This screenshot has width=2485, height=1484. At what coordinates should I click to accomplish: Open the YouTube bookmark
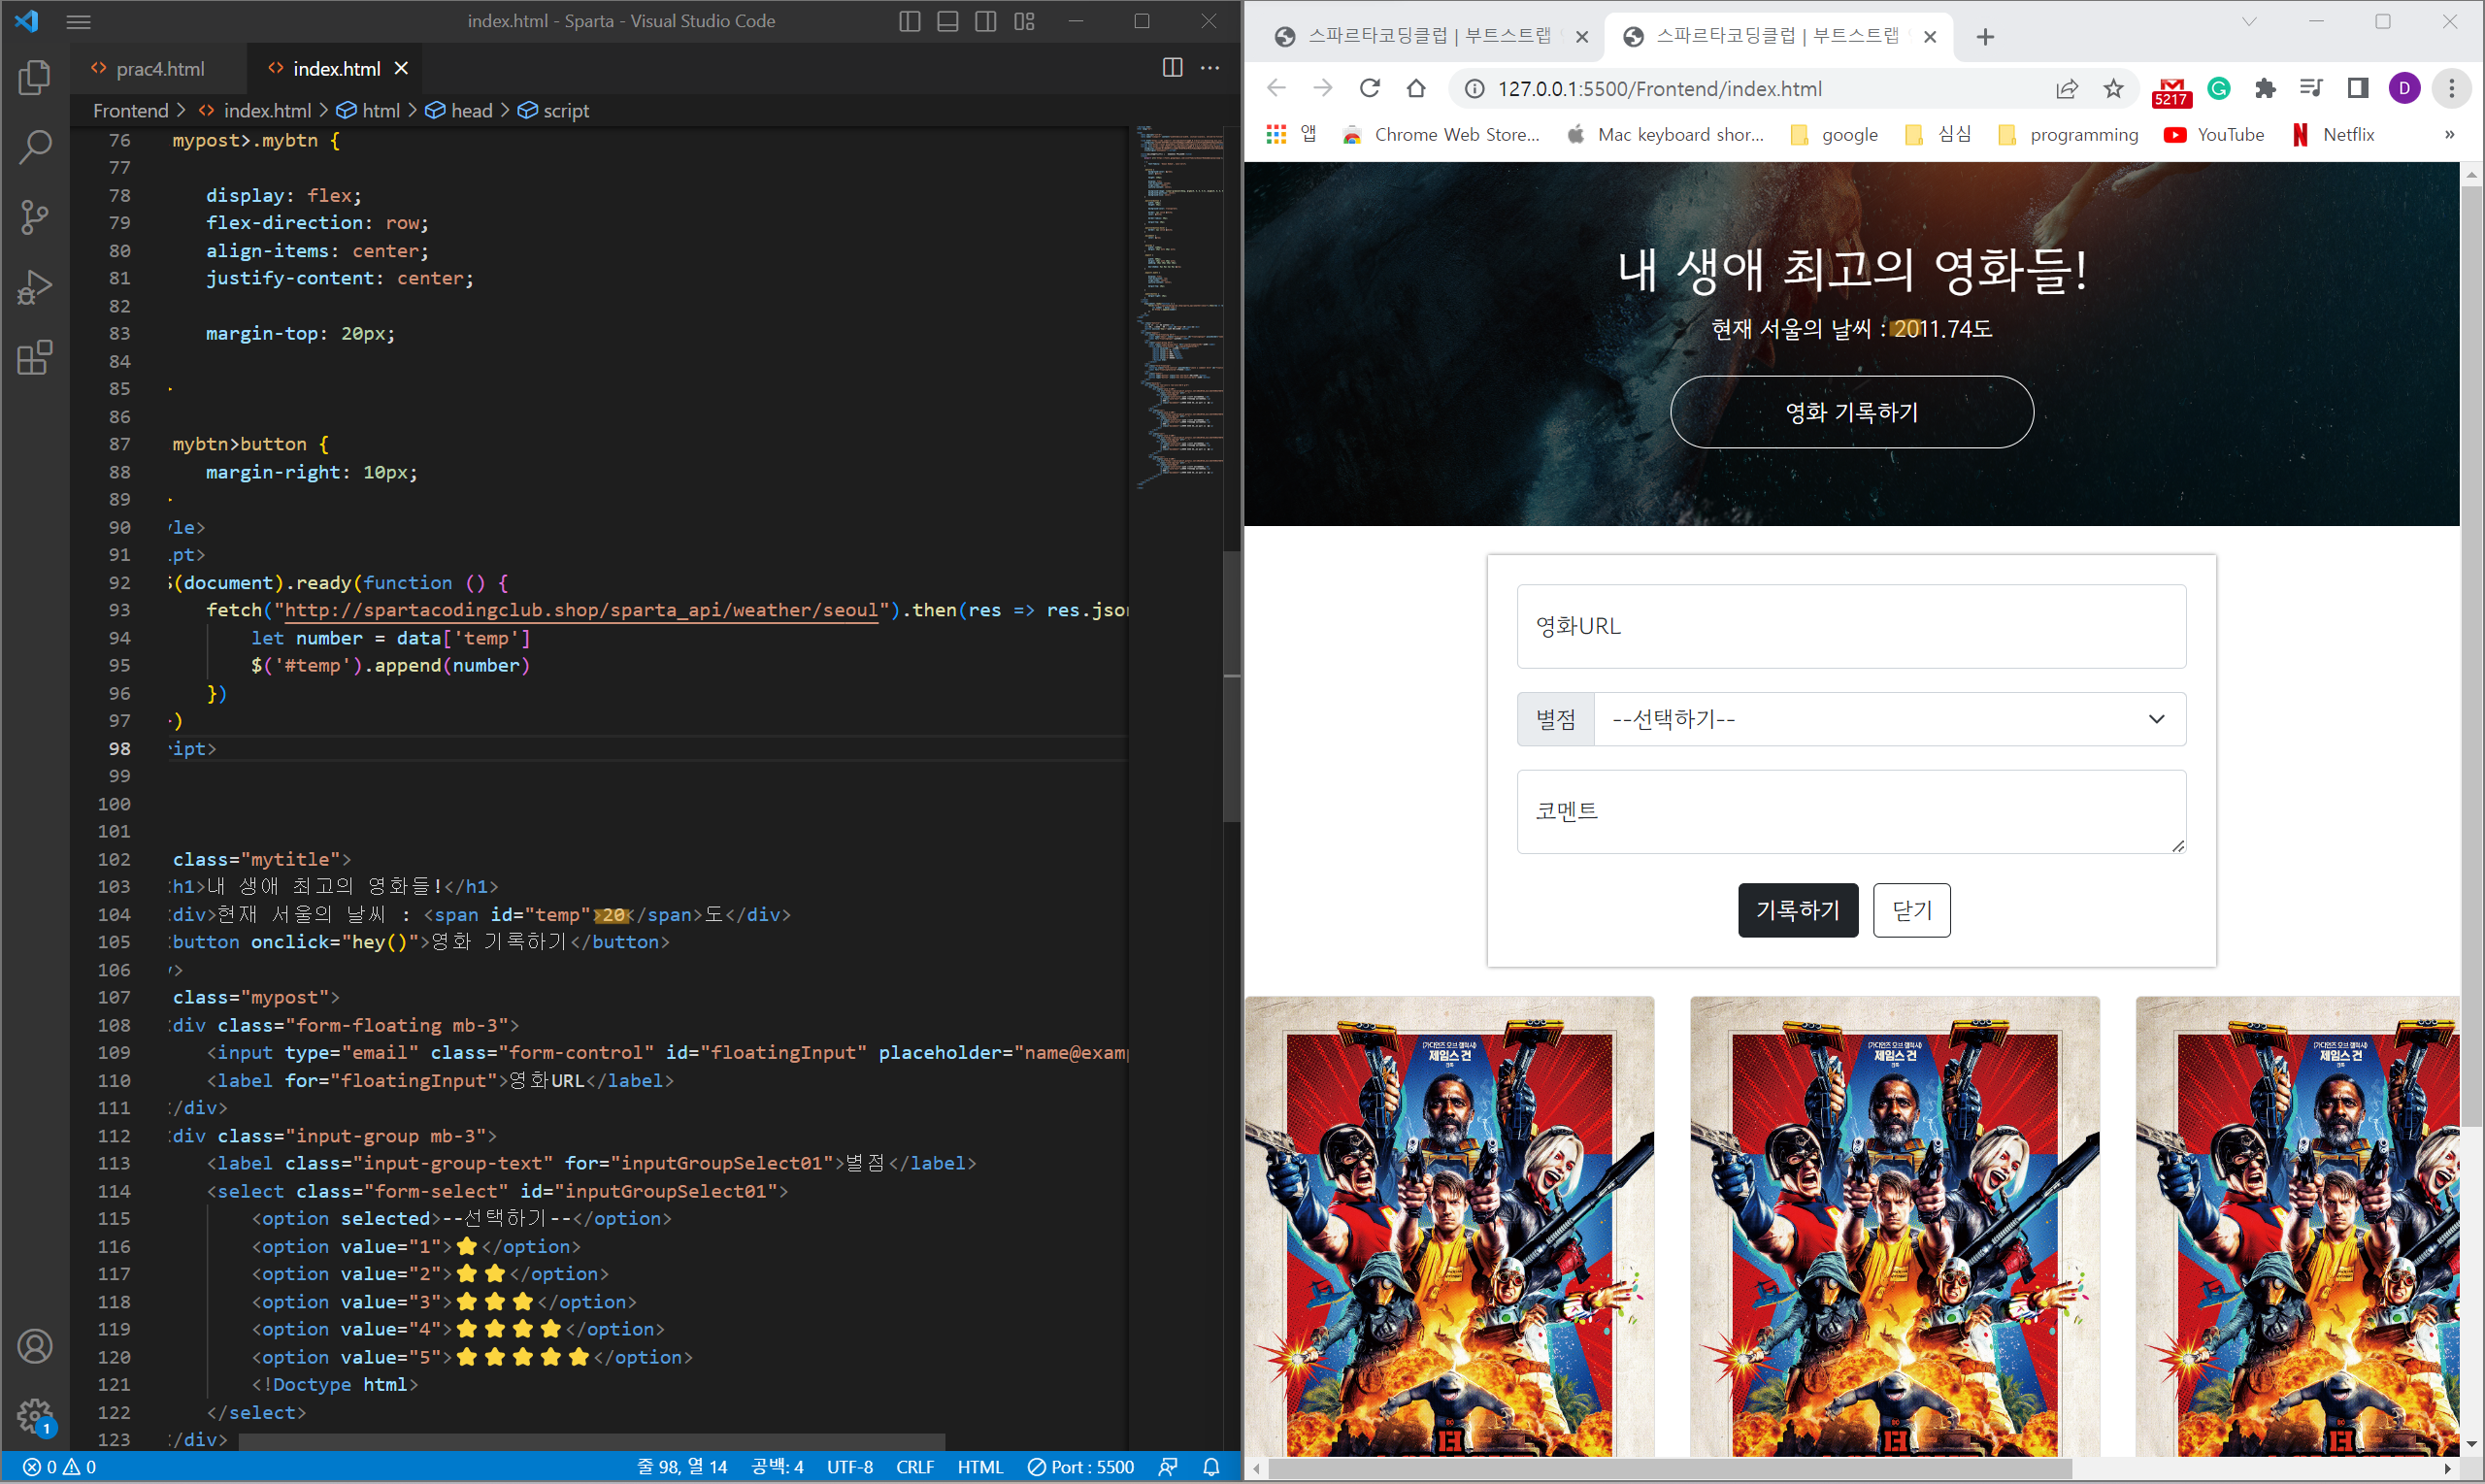(2213, 135)
